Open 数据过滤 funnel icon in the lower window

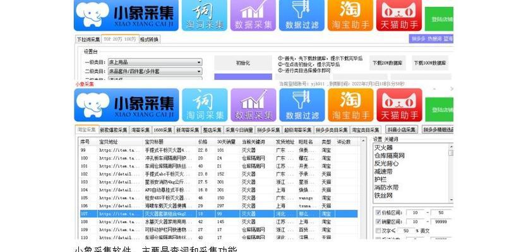click(302, 105)
